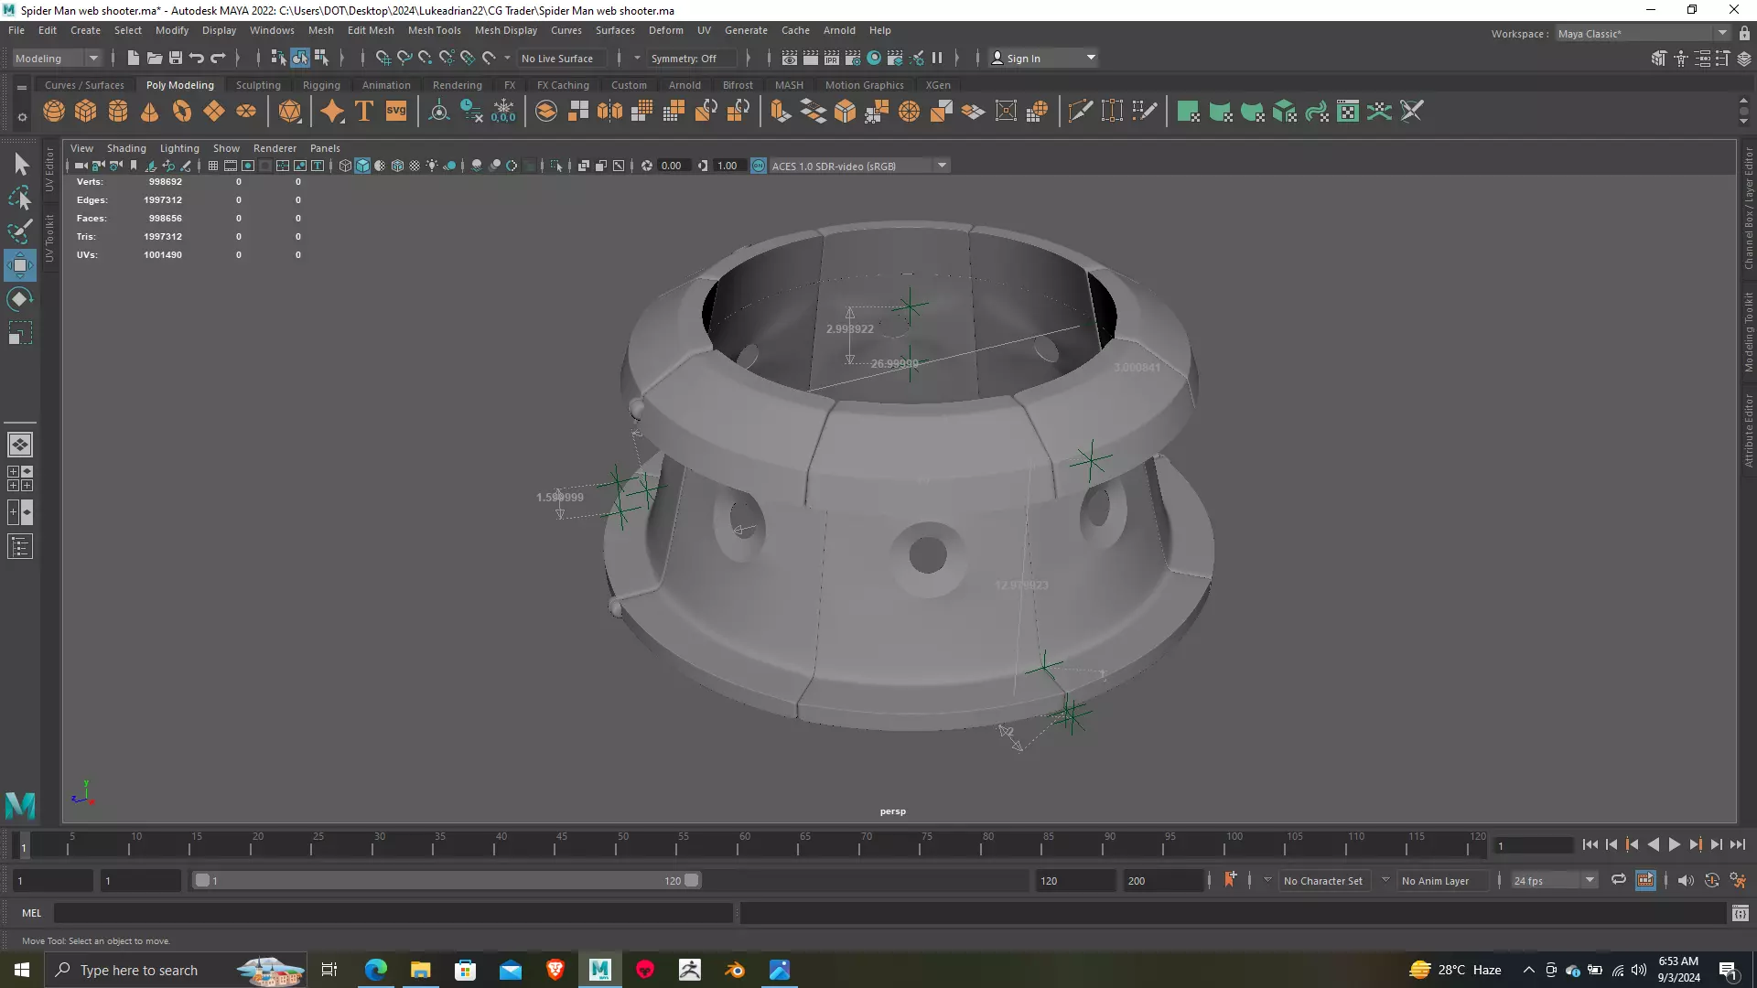Image resolution: width=1757 pixels, height=988 pixels.
Task: Toggle the viewport grid display
Action: (213, 166)
